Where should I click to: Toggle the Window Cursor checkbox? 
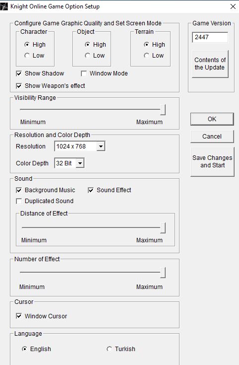(x=19, y=316)
